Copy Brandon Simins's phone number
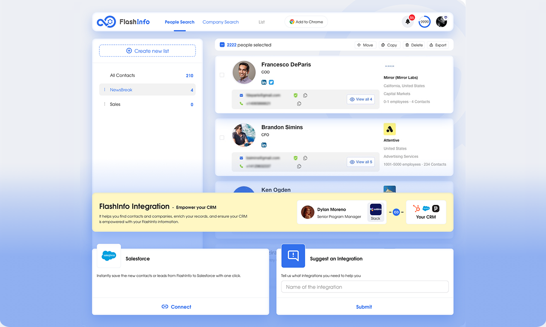 click(x=299, y=167)
